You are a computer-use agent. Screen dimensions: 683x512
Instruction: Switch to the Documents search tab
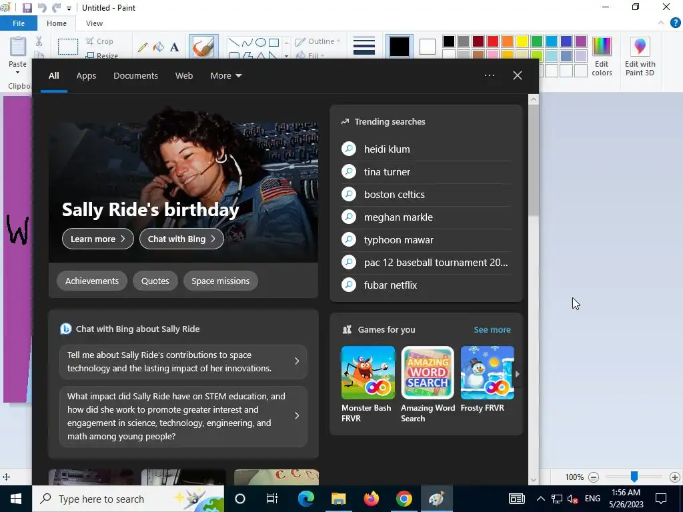coord(135,76)
